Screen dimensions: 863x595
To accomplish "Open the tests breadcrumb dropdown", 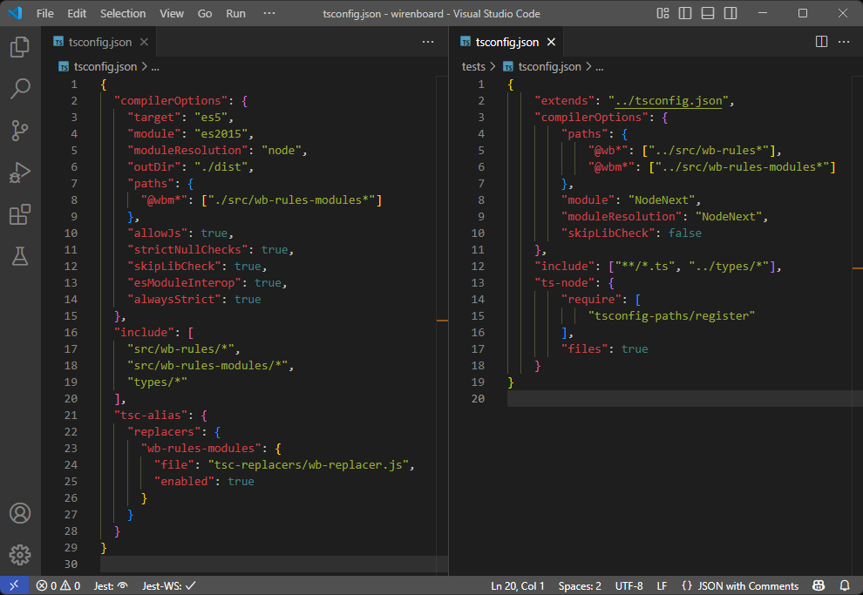I will (473, 66).
